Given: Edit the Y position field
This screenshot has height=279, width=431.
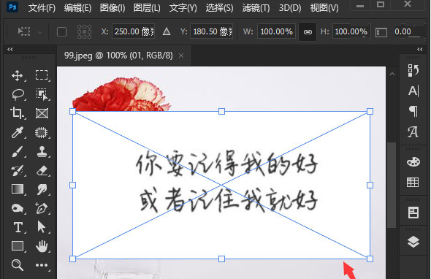Looking at the screenshot, I should [212, 31].
